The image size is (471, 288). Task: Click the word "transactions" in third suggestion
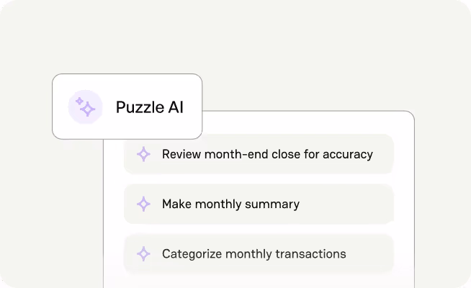click(x=311, y=253)
